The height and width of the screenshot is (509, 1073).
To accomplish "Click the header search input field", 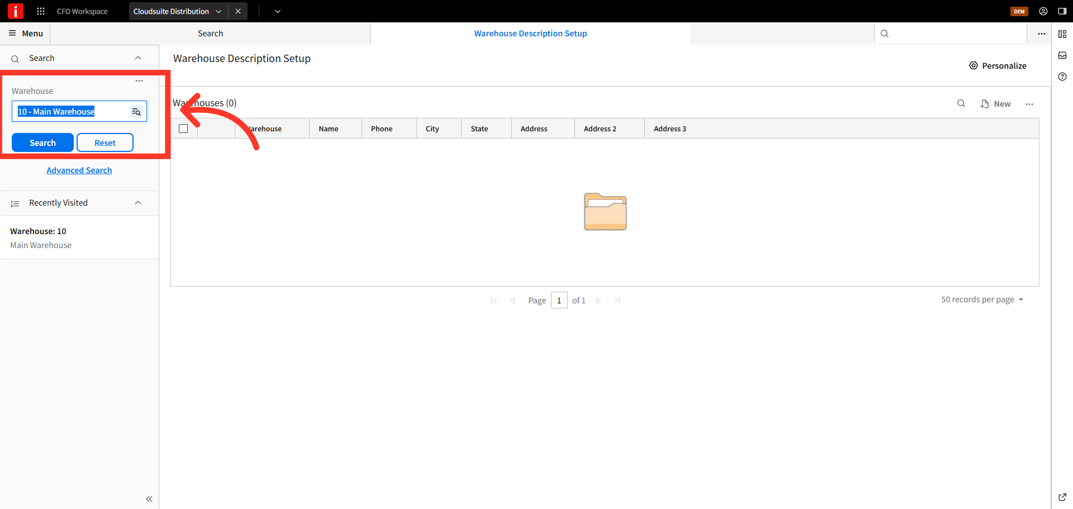I will tap(950, 34).
